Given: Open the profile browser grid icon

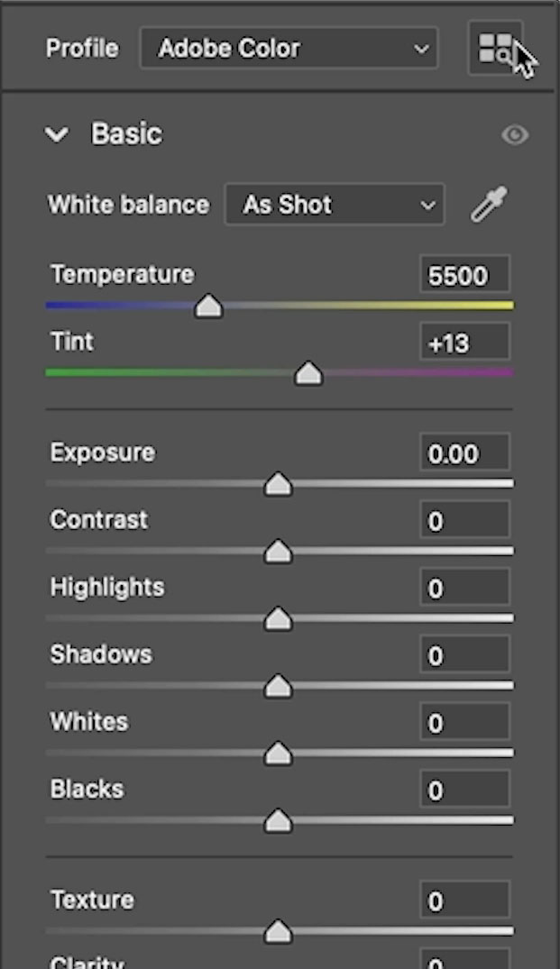Looking at the screenshot, I should point(495,48).
